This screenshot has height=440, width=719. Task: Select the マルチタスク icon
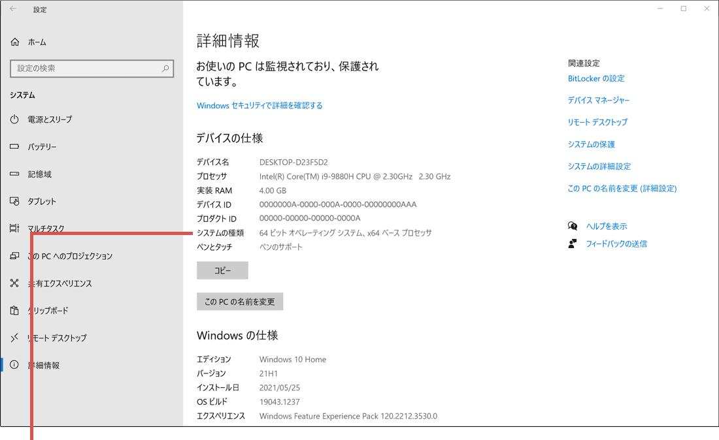pyautogui.click(x=14, y=228)
